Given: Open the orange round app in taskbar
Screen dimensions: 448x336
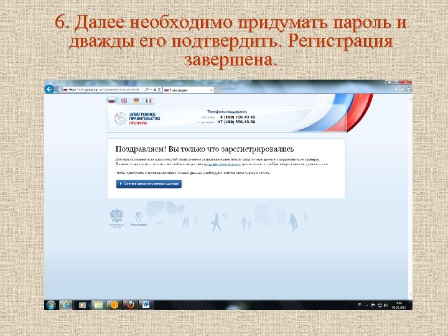Looking at the screenshot, I should pyautogui.click(x=114, y=305).
